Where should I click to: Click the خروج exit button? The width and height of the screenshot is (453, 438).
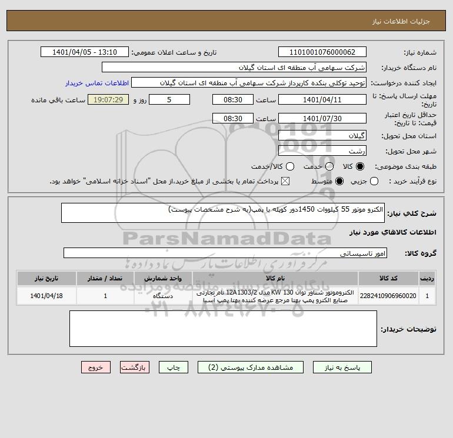tap(96, 367)
